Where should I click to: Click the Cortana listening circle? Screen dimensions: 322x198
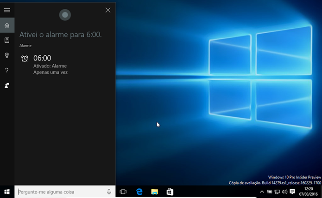pyautogui.click(x=65, y=15)
